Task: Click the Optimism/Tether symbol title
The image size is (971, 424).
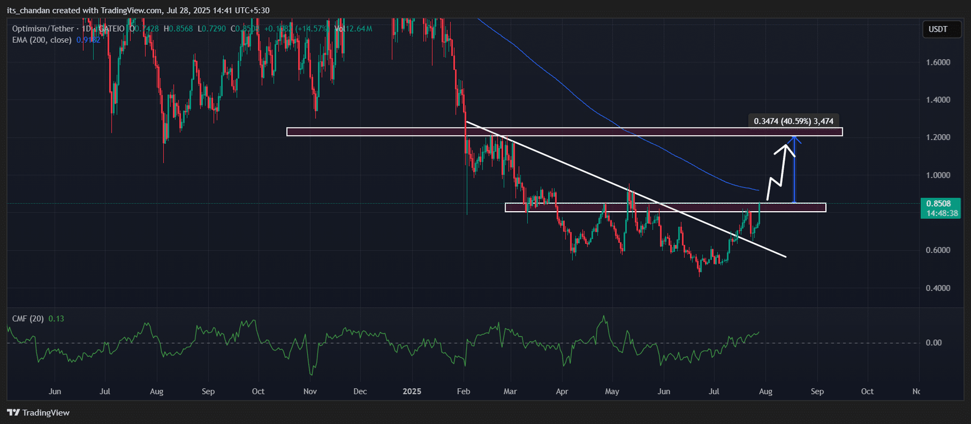Action: click(42, 29)
